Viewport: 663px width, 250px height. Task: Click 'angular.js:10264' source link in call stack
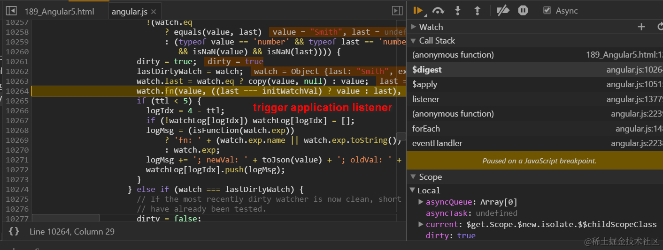[x=634, y=70]
